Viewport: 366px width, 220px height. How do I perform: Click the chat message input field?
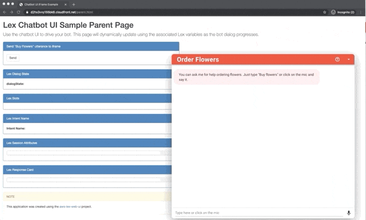(259, 213)
